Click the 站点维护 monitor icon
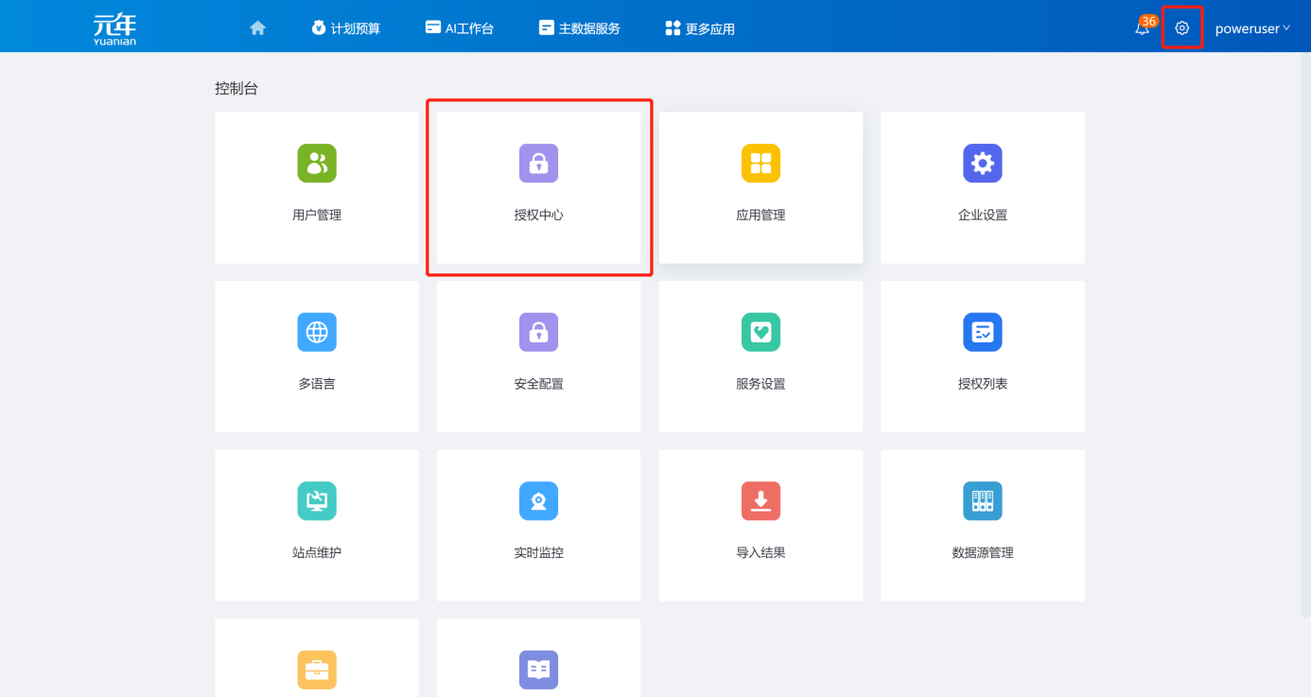The image size is (1311, 697). click(317, 501)
